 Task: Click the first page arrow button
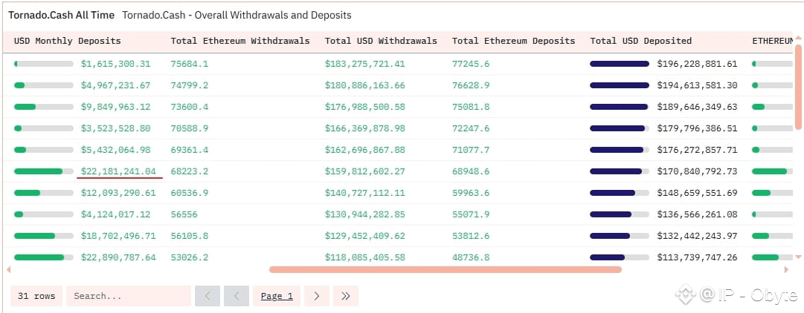[x=208, y=296]
